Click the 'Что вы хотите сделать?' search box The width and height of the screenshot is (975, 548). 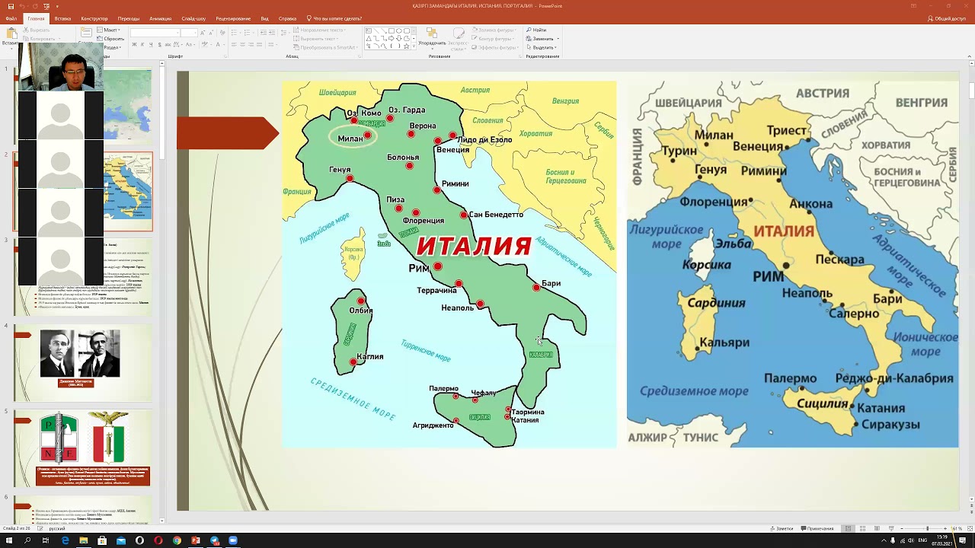coord(334,18)
